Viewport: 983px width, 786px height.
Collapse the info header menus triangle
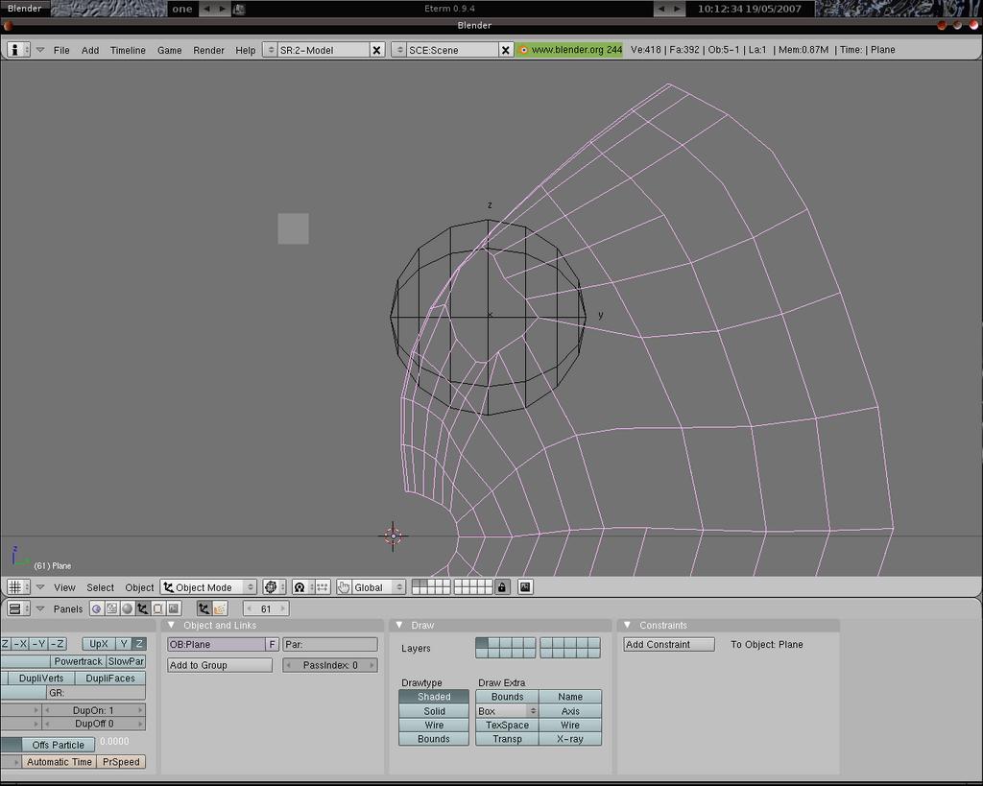click(x=40, y=50)
